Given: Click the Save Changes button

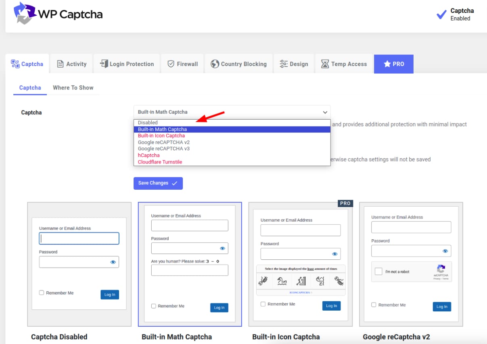Looking at the screenshot, I should point(158,183).
